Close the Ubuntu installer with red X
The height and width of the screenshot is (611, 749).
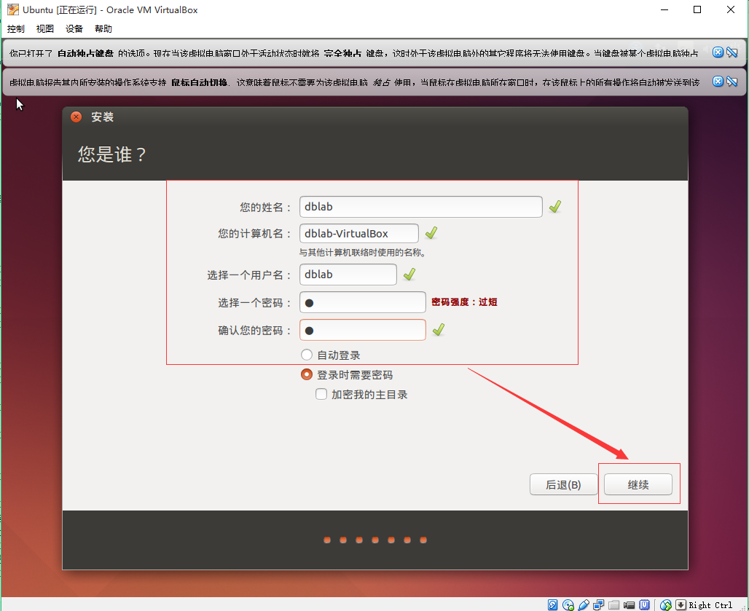click(x=76, y=117)
